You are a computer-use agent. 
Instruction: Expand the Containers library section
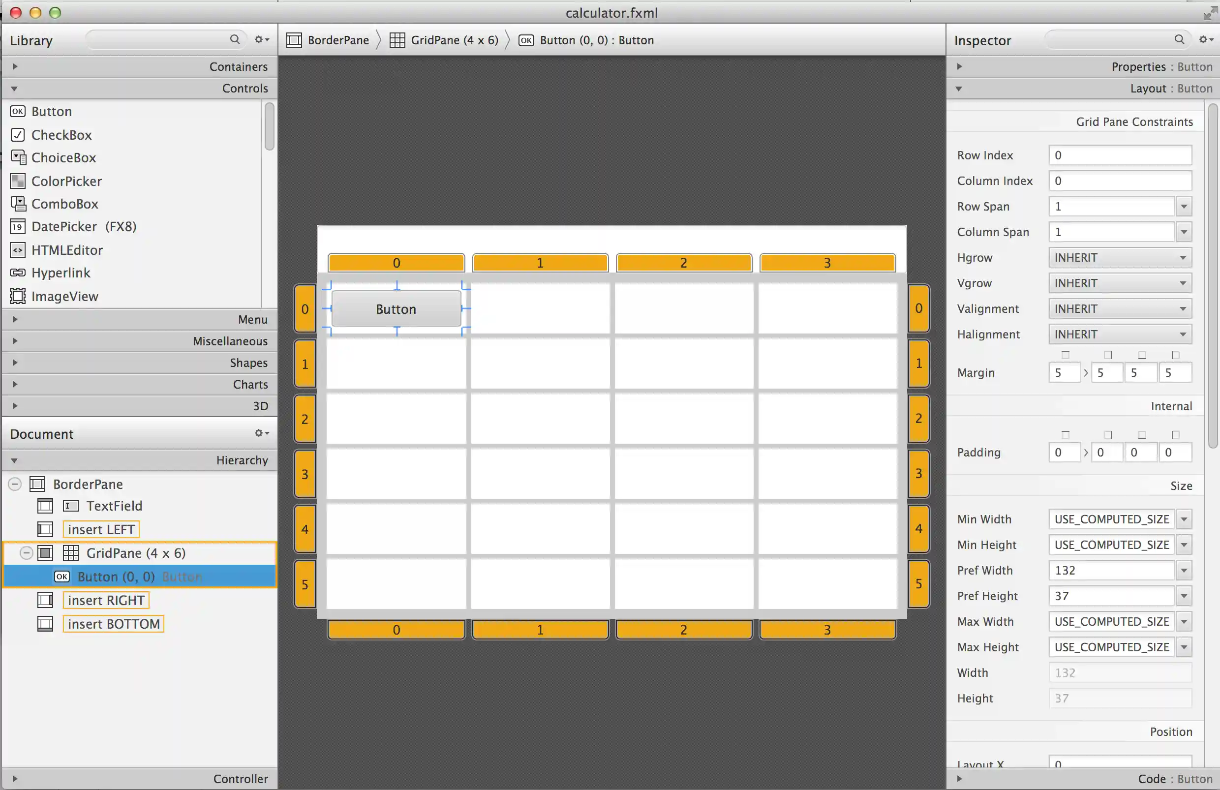click(x=15, y=66)
